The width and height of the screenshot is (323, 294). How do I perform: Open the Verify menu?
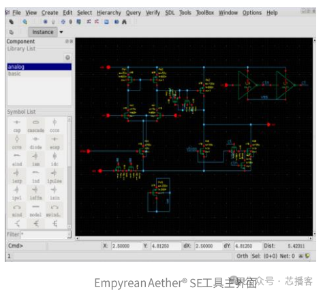153,13
